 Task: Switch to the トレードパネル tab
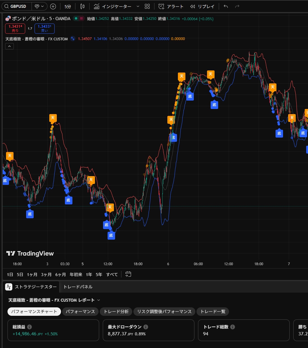(x=78, y=287)
